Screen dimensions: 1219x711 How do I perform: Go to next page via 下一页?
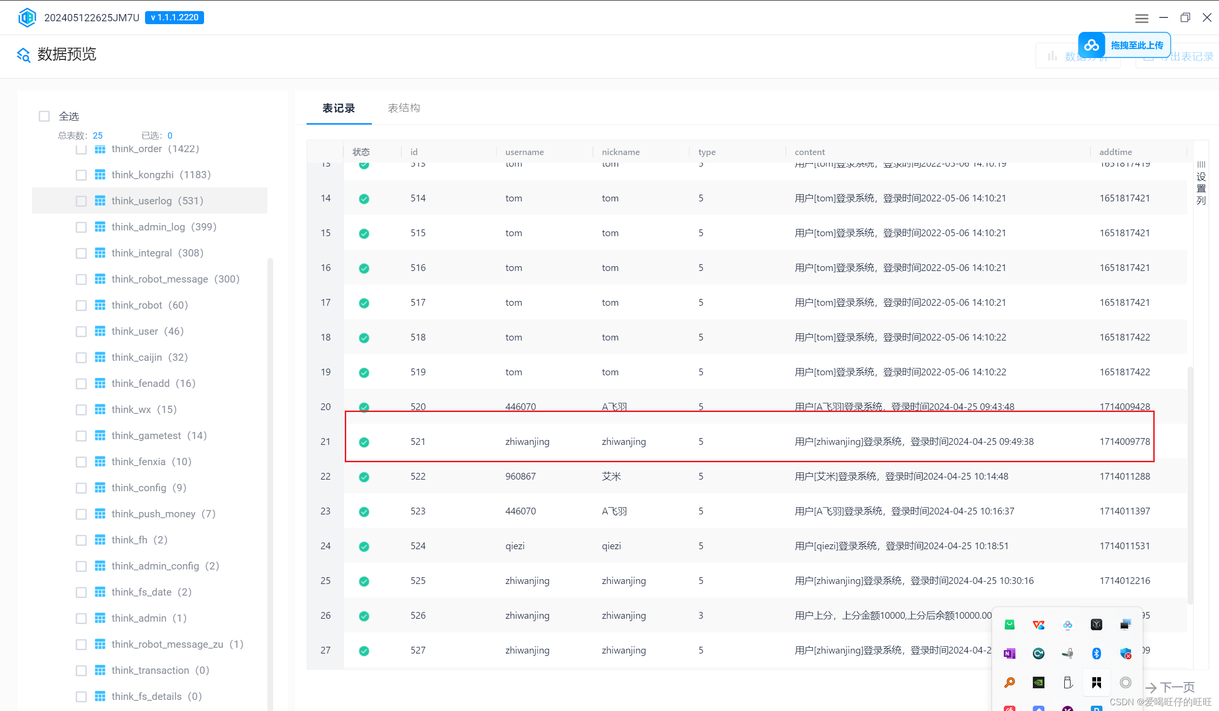coord(1171,687)
